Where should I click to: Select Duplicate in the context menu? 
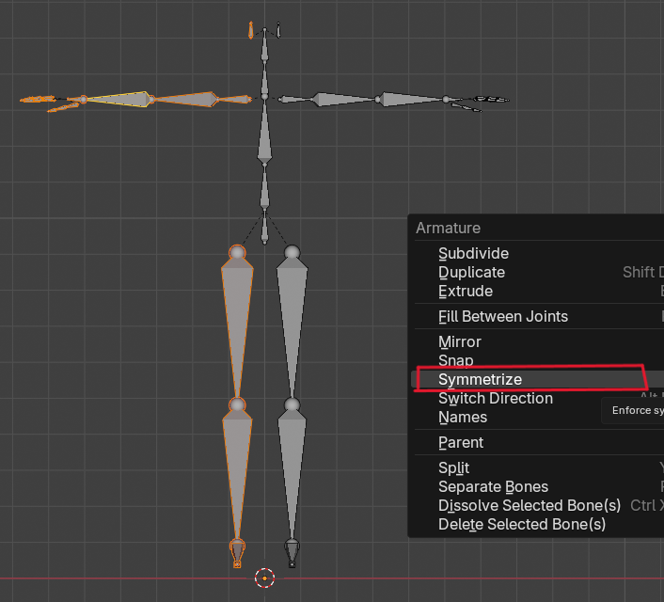click(471, 272)
